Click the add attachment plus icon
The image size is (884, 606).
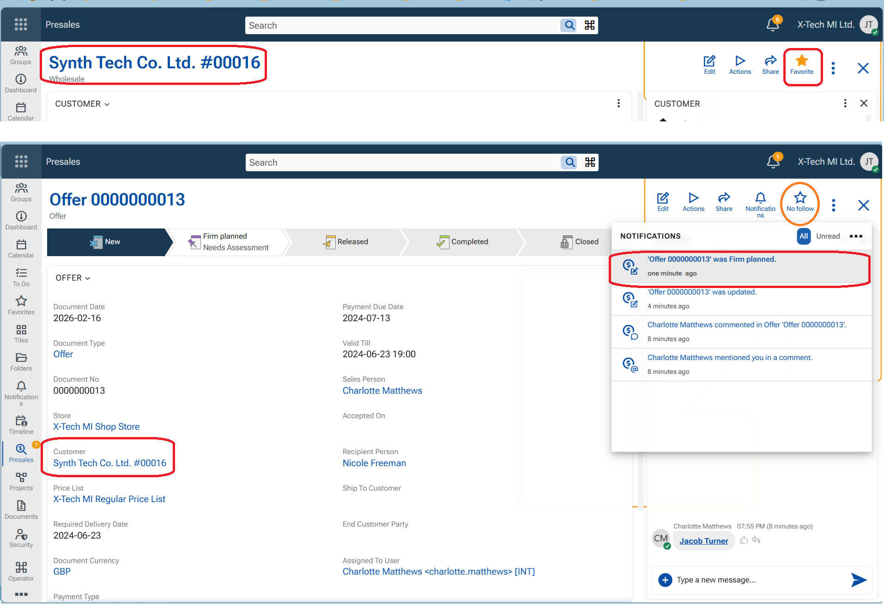(665, 580)
